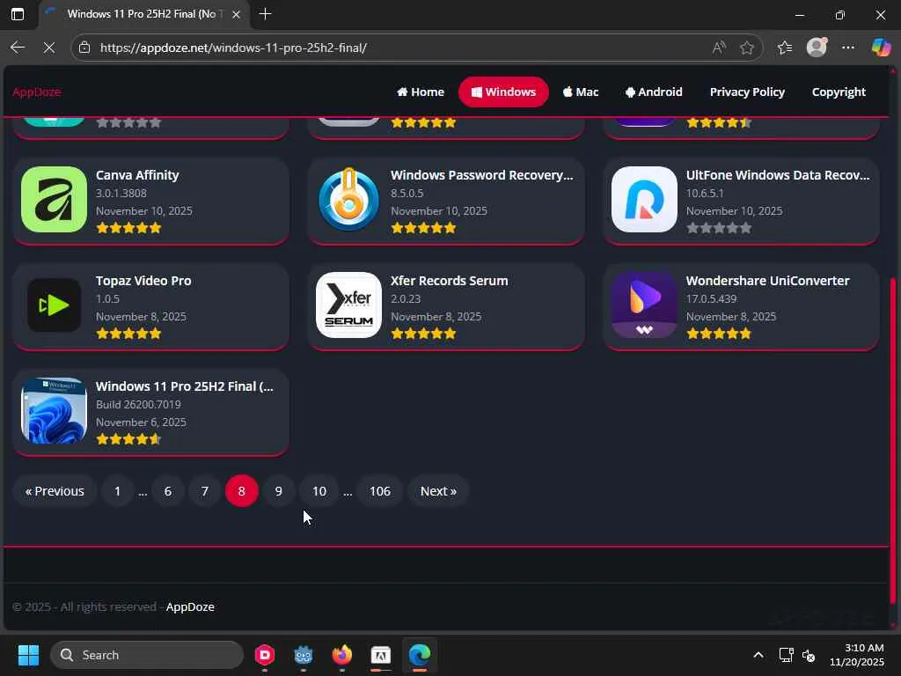
Task: Select the Mac category
Action: pos(581,92)
